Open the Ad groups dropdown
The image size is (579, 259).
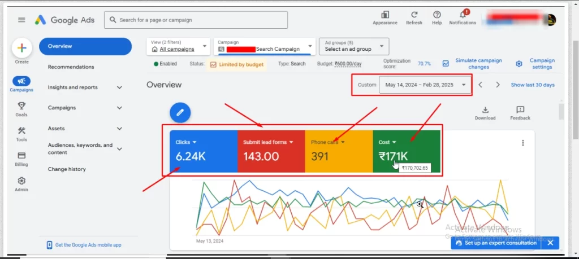(x=354, y=46)
